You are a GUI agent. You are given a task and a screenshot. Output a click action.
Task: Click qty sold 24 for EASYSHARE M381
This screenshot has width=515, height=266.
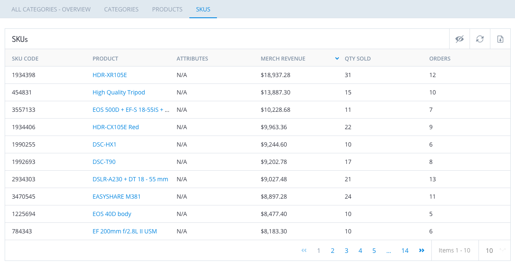click(x=348, y=197)
